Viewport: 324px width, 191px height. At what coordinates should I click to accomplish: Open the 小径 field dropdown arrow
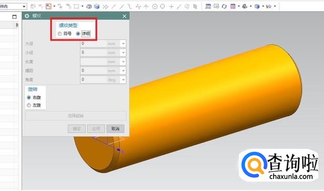click(x=124, y=53)
